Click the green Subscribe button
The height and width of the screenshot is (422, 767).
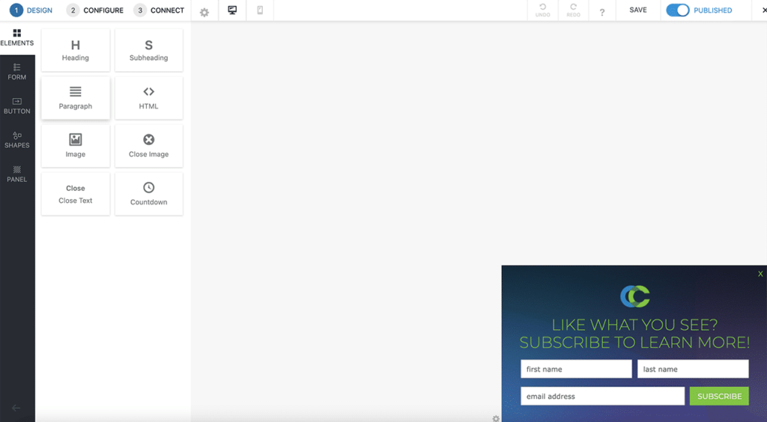719,396
